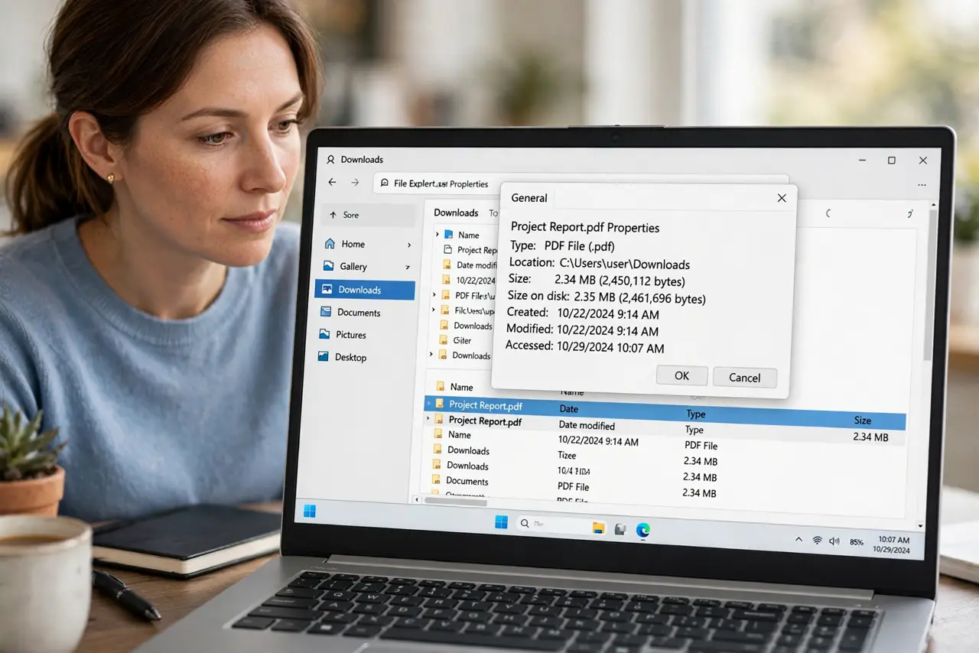Open Gallery in the sidebar
This screenshot has height=653, width=979.
coord(353,266)
